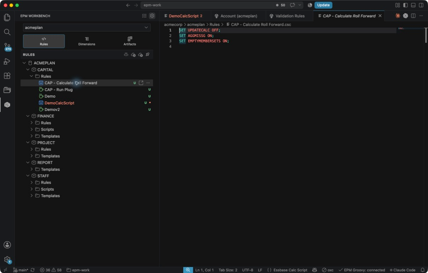Click the ChatGPT icon in the editor toolbar
This screenshot has width=428, height=273.
click(x=405, y=16)
